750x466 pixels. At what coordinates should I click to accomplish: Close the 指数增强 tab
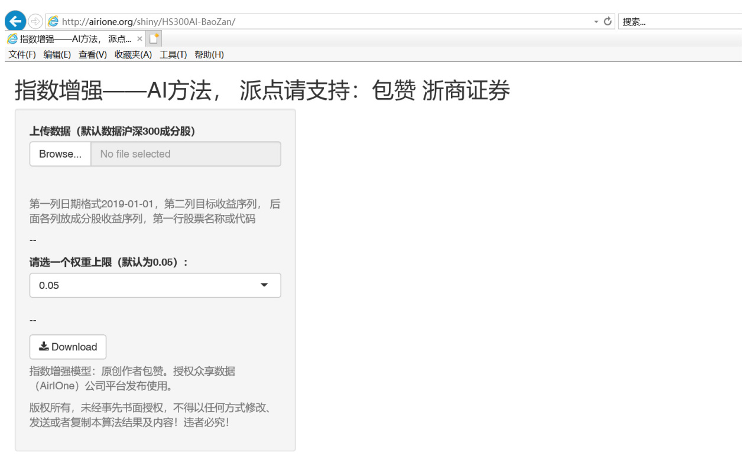coord(139,38)
